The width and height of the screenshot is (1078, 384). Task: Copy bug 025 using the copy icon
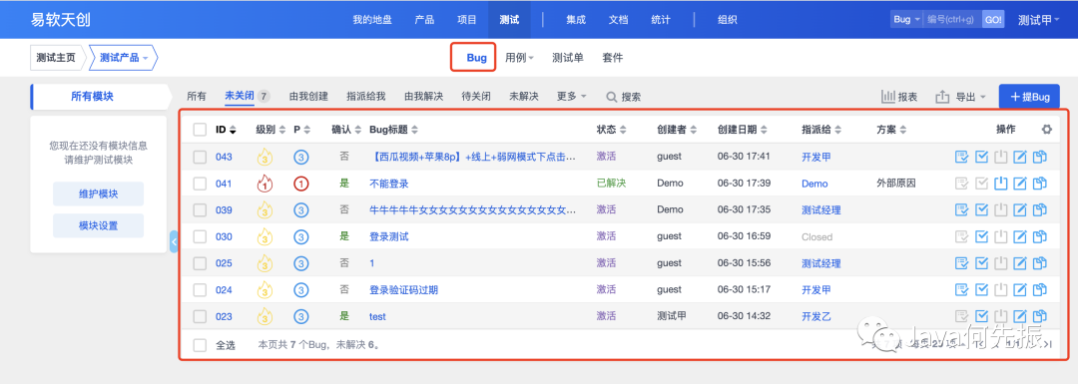tap(1039, 263)
